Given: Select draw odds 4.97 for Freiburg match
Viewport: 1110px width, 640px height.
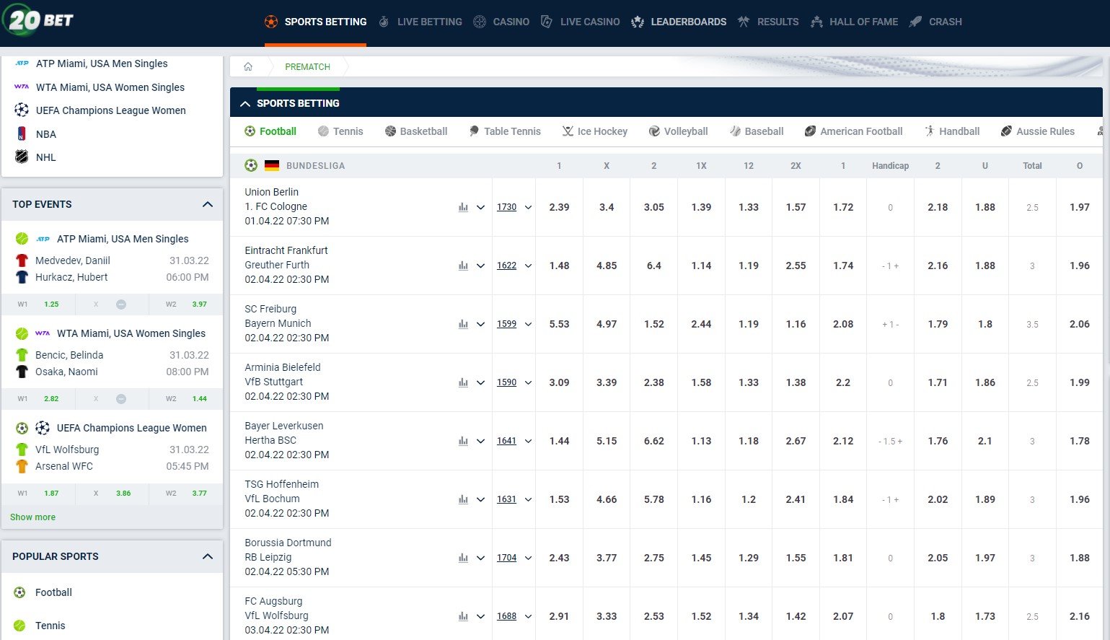Looking at the screenshot, I should 607,324.
